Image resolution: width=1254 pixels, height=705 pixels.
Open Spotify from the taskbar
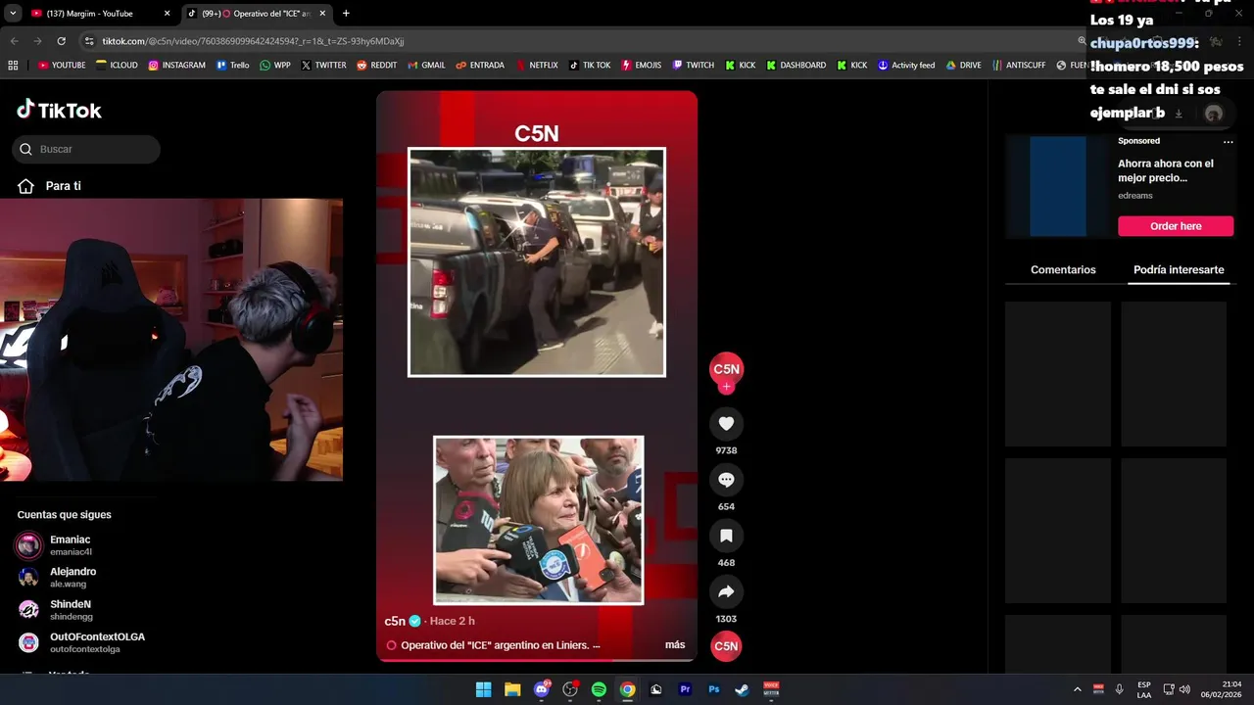[x=599, y=689]
